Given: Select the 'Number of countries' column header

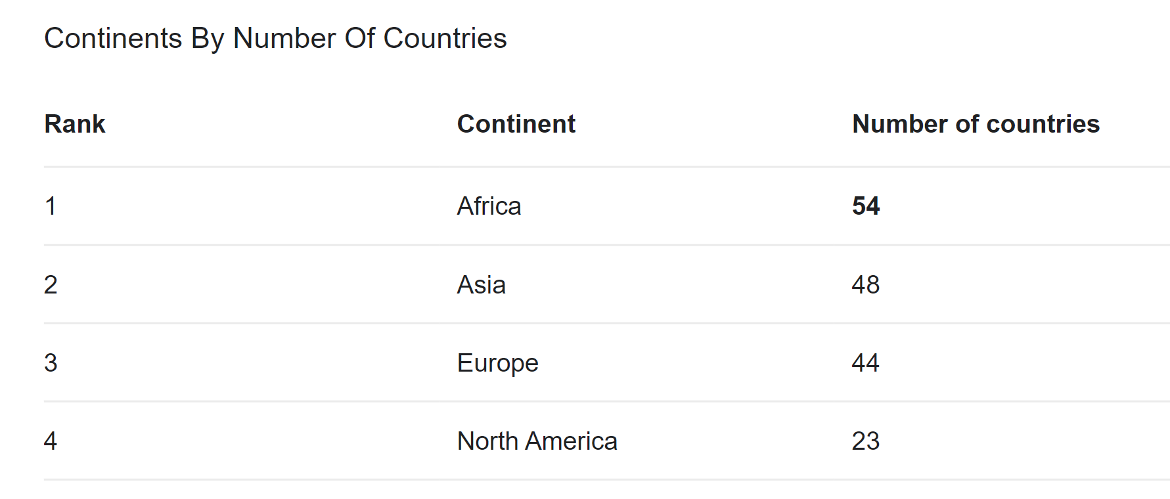Looking at the screenshot, I should pyautogui.click(x=976, y=124).
